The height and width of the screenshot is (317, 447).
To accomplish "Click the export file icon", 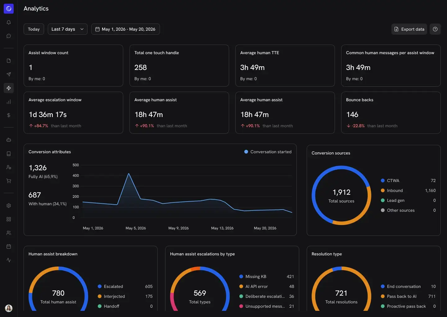I will tap(396, 29).
